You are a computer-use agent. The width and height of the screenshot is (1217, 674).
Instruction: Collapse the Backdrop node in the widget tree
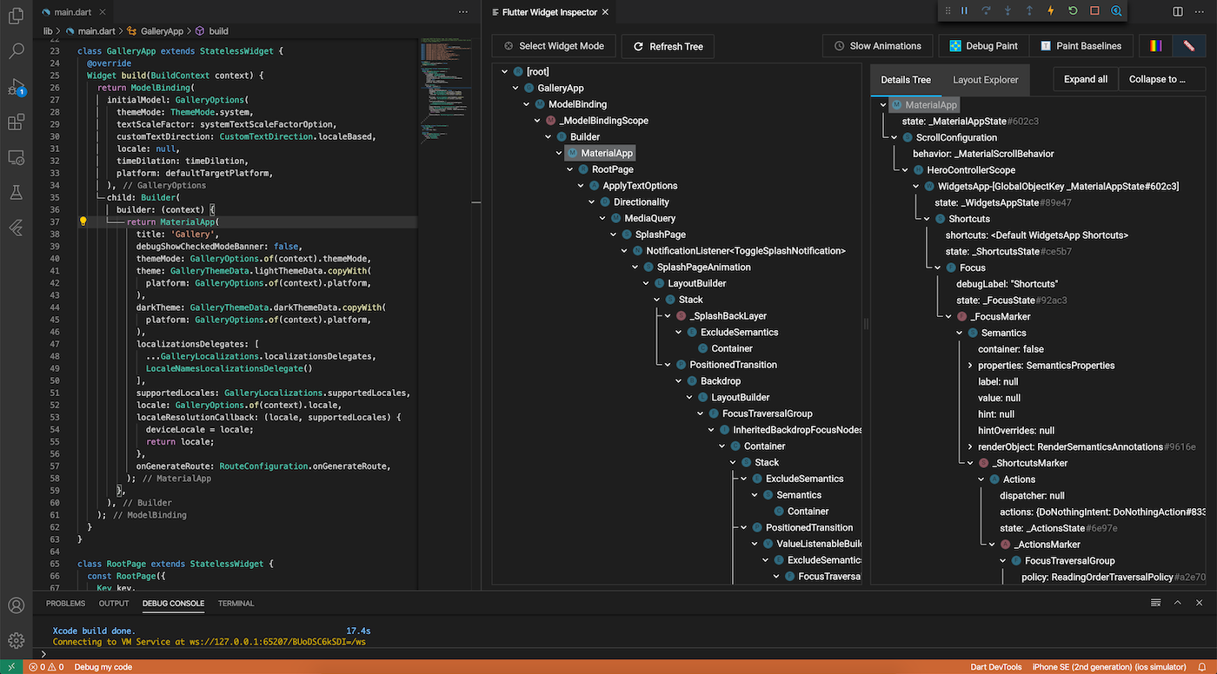(678, 380)
